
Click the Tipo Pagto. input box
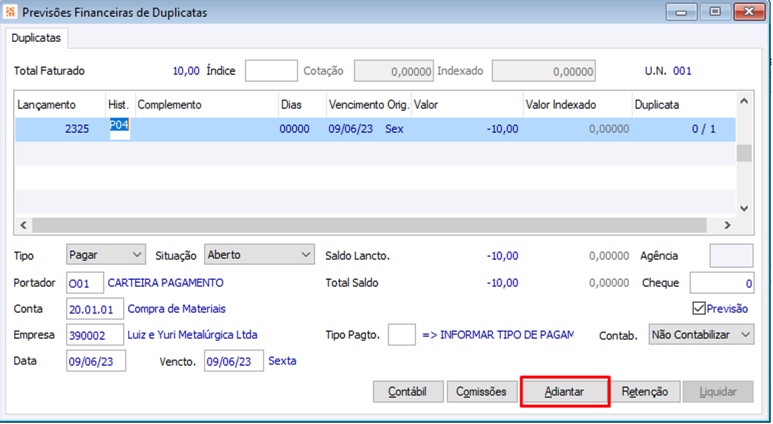coord(402,334)
